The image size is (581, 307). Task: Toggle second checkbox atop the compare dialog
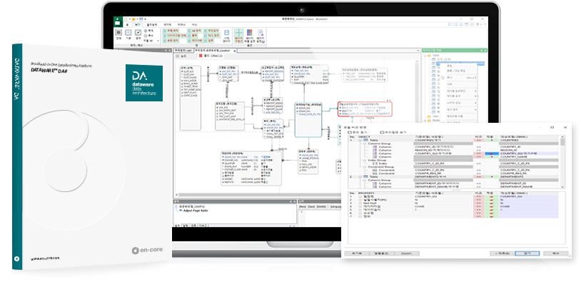click(x=382, y=132)
